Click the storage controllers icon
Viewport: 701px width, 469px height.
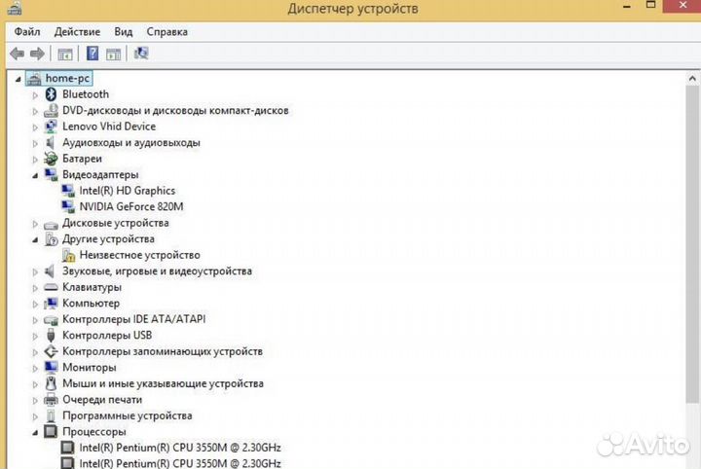(x=51, y=351)
